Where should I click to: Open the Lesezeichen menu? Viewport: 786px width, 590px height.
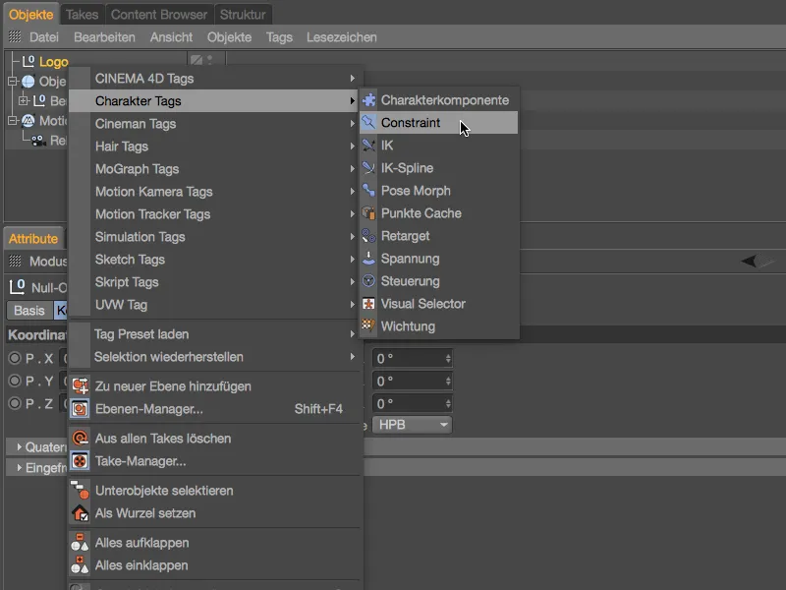[341, 37]
